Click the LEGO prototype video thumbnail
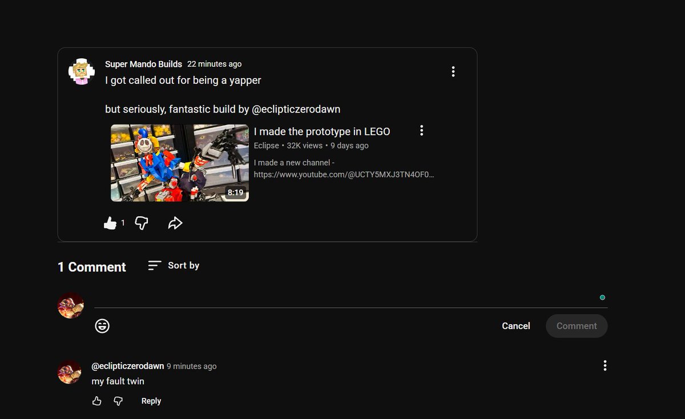685x419 pixels. click(180, 163)
